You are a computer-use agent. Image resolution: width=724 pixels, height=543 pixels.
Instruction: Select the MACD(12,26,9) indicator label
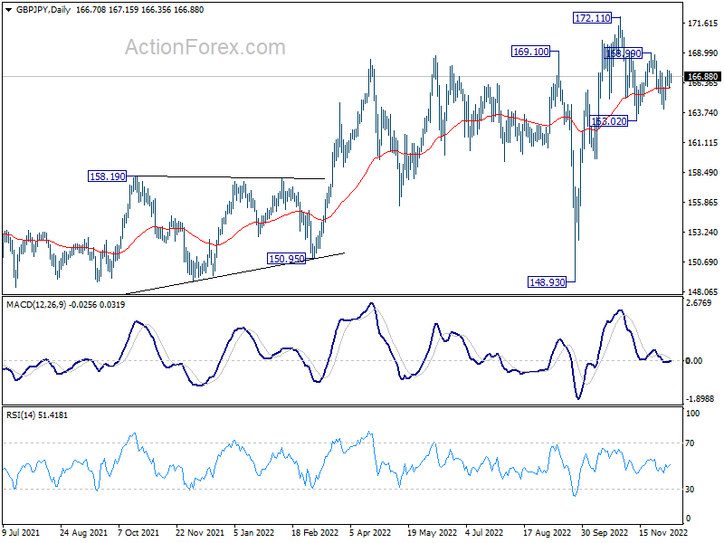click(x=36, y=305)
